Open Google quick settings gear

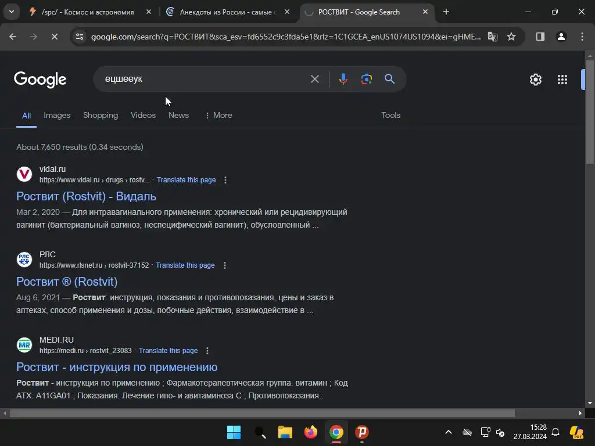point(536,80)
